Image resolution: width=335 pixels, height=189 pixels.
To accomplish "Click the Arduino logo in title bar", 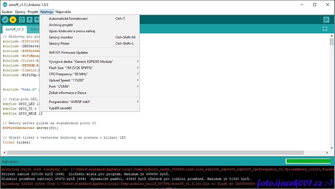I will (5, 5).
